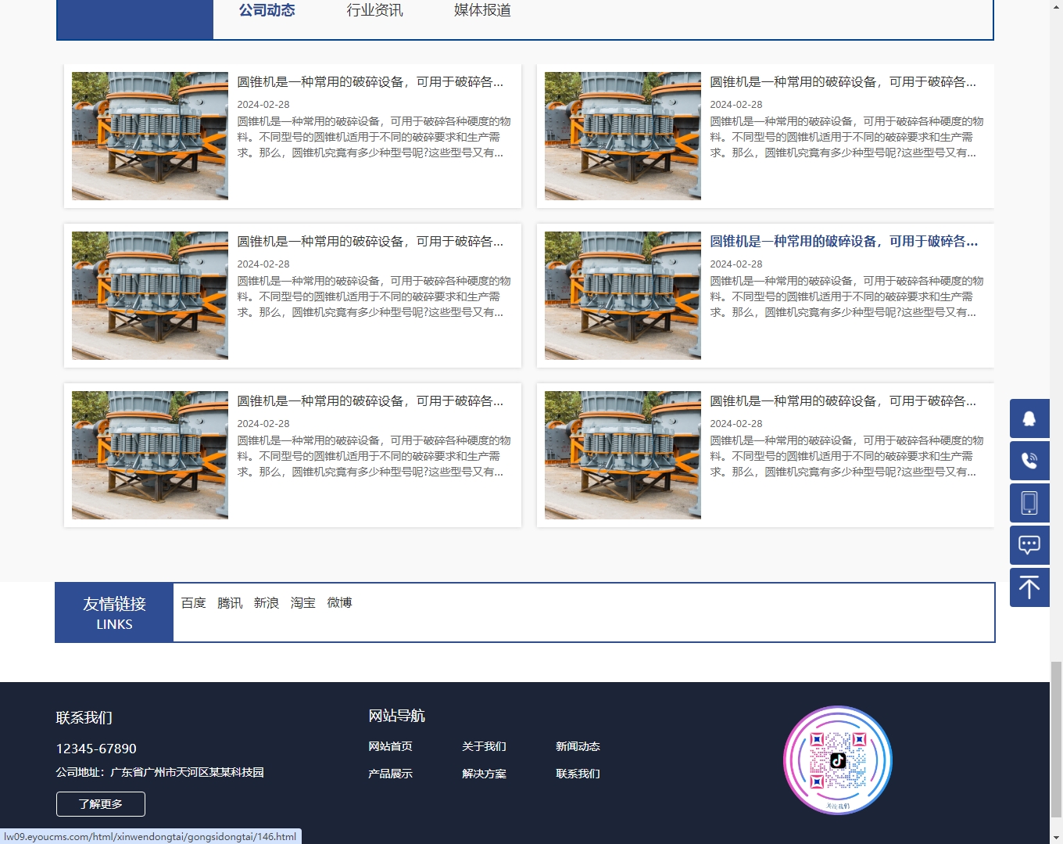Click the back-to-top arrow icon
Image resolution: width=1063 pixels, height=844 pixels.
(1029, 587)
